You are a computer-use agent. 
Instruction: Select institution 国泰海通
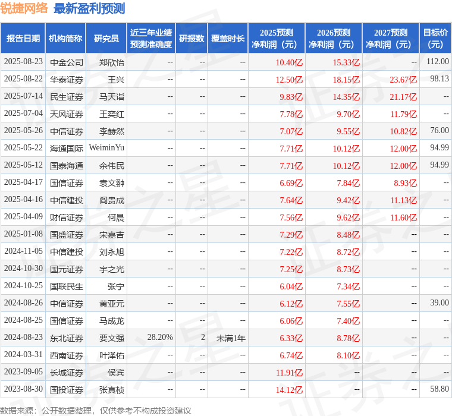tap(67, 166)
